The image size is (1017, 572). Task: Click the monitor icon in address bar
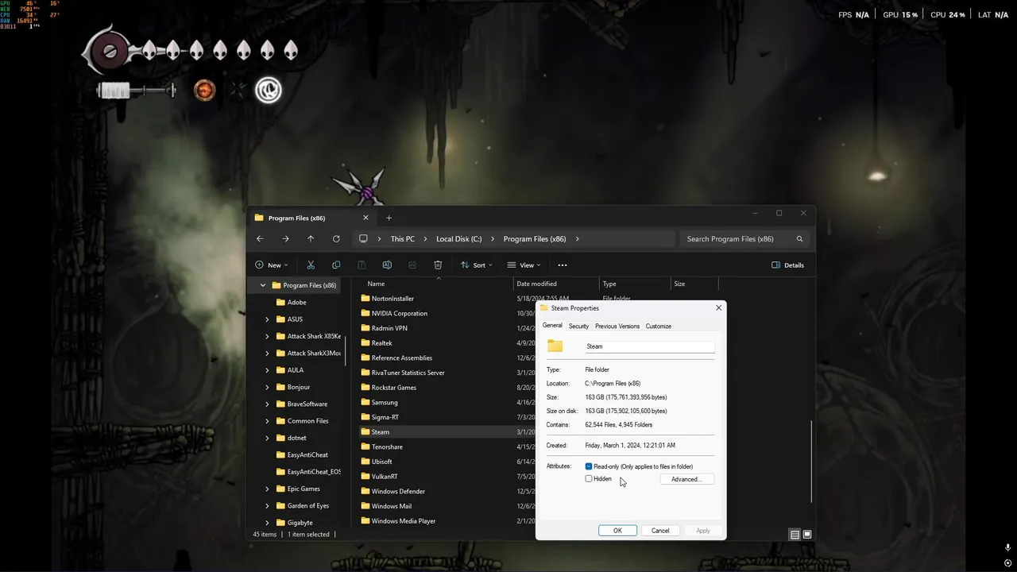pyautogui.click(x=363, y=239)
